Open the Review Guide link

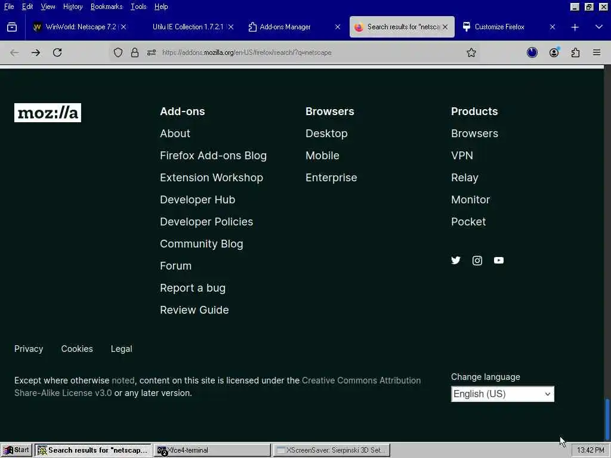click(x=195, y=310)
